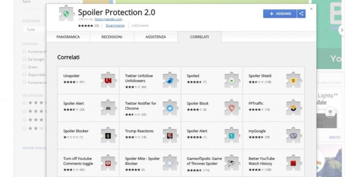
Task: Click the Spoiler Block shield icon
Action: tap(231, 108)
